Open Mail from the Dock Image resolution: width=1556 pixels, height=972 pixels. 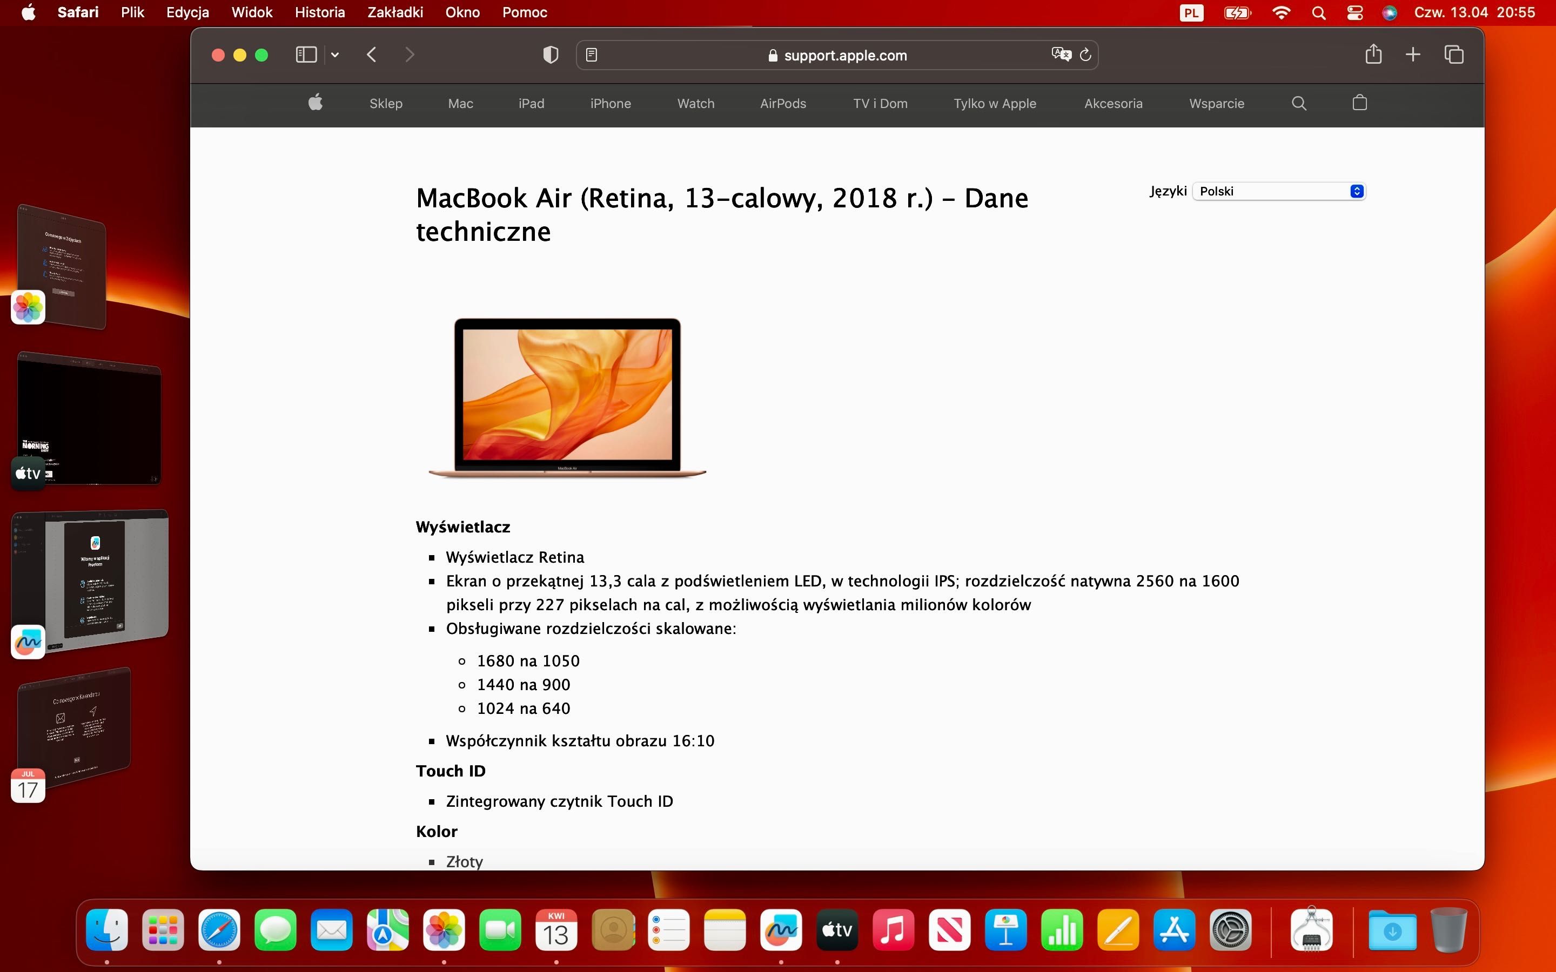332,929
